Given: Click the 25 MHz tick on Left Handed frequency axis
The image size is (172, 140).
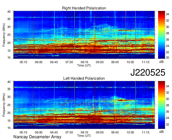Looking at the screenshot, I should click(9, 105).
